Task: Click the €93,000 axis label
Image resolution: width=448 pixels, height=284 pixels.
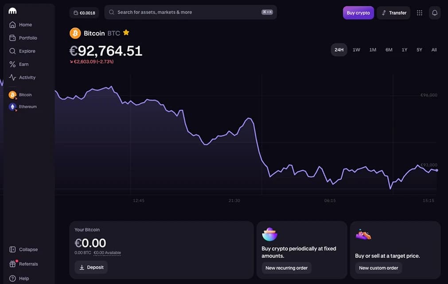Action: (x=429, y=165)
